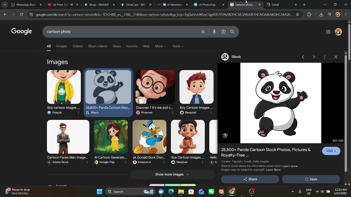The width and height of the screenshot is (351, 197).
Task: Click the Google logo
Action: [22, 31]
